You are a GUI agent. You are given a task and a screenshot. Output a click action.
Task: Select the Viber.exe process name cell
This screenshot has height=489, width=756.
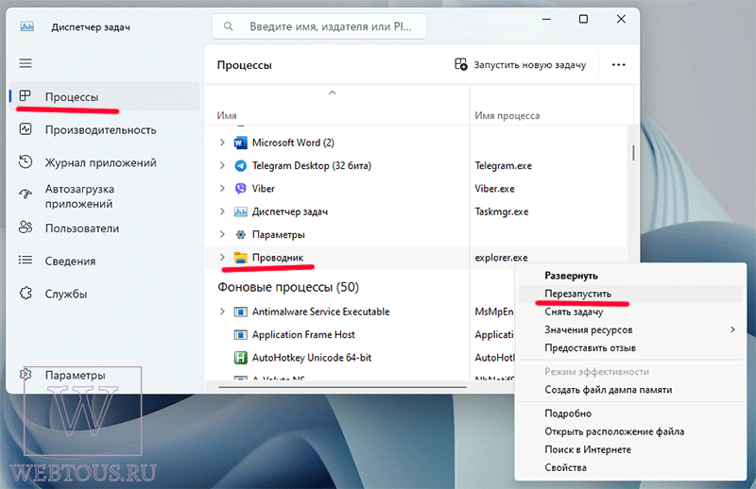[x=494, y=189]
